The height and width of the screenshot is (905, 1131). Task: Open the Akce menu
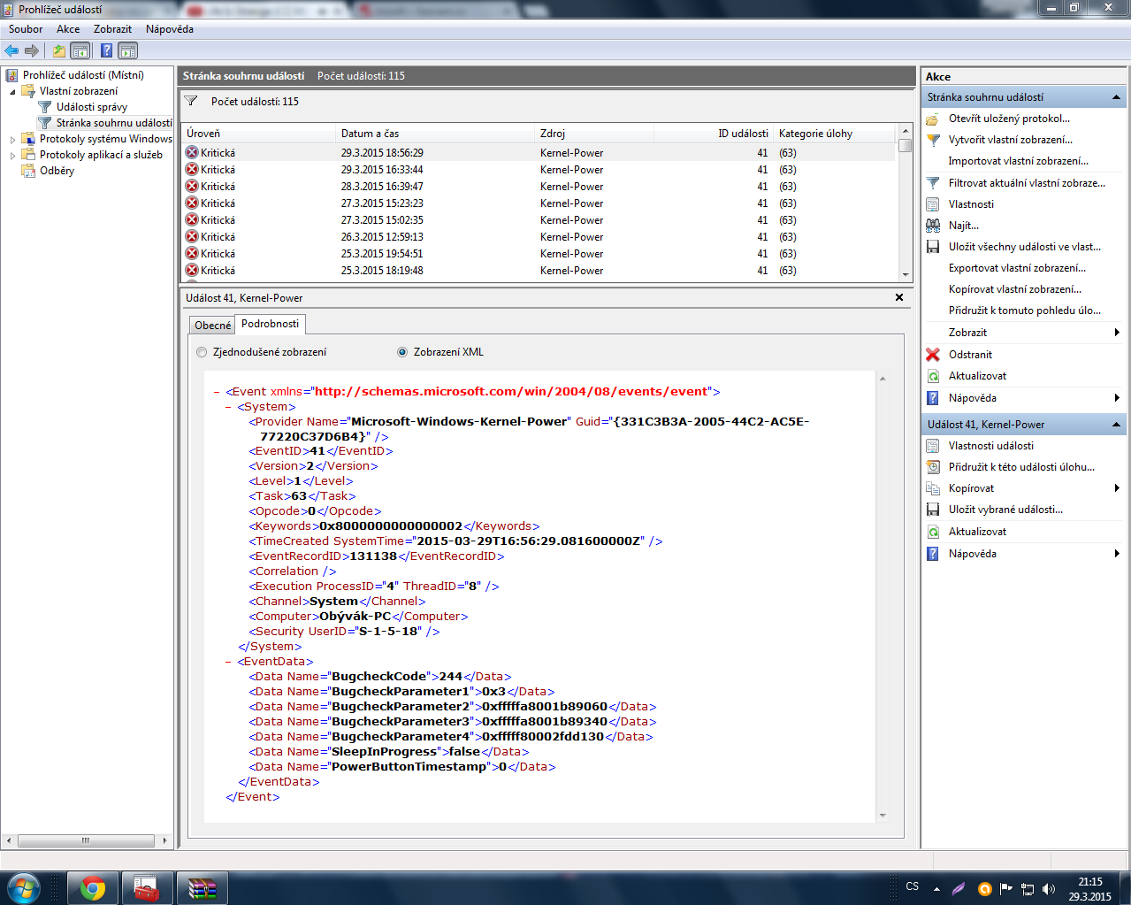[x=68, y=29]
